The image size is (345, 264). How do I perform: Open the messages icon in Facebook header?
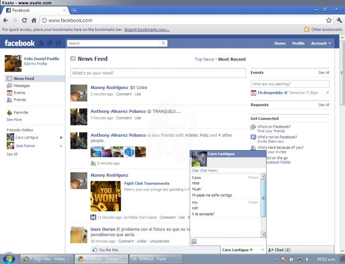coord(50,43)
